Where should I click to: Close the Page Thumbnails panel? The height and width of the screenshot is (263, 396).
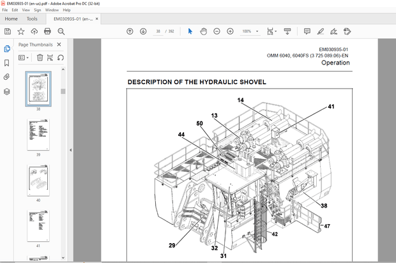[x=59, y=45]
